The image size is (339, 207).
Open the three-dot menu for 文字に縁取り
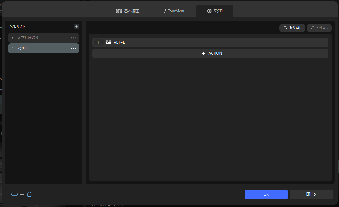click(73, 38)
